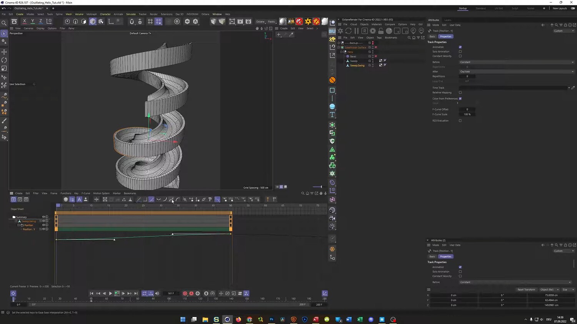
Task: Toggle the Bevel object's red X enable mark
Action: [376, 56]
